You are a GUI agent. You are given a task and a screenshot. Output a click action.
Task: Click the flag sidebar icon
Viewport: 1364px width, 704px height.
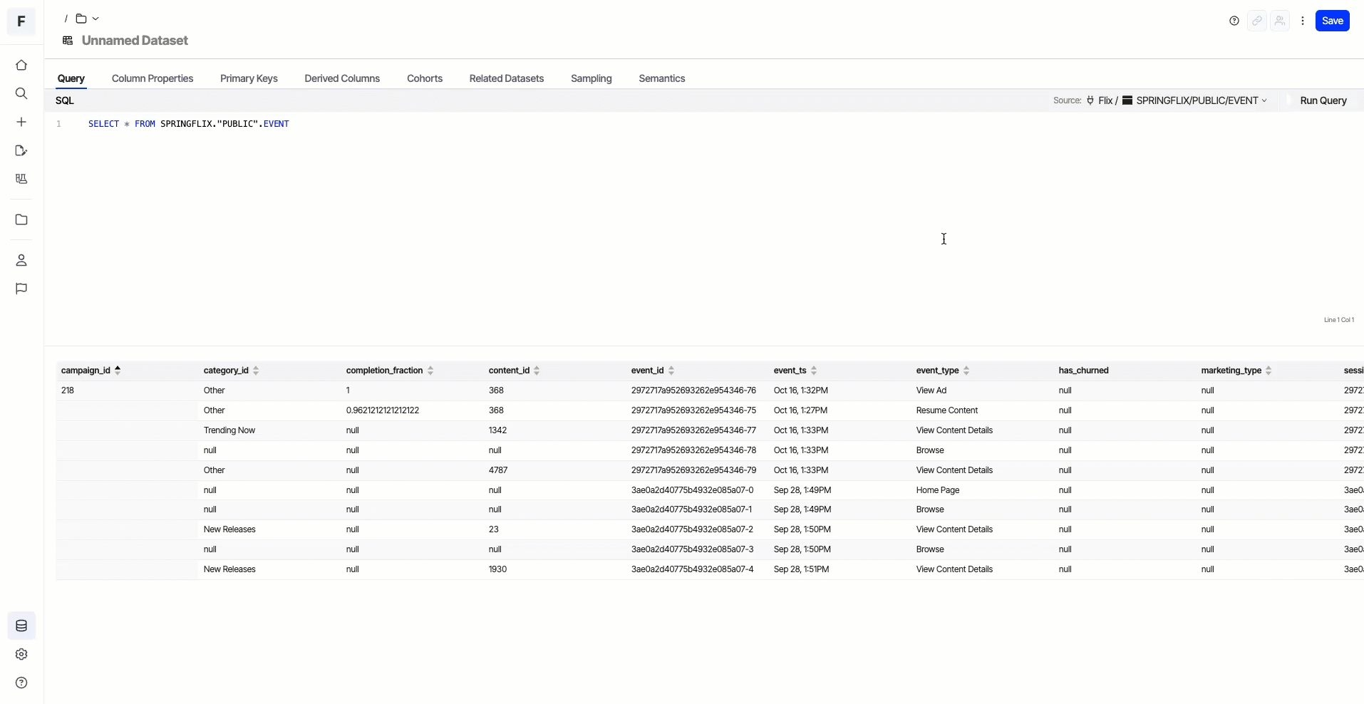point(21,289)
